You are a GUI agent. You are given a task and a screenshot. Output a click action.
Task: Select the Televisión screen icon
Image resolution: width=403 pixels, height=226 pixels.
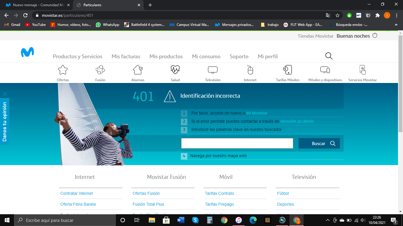pyautogui.click(x=213, y=70)
